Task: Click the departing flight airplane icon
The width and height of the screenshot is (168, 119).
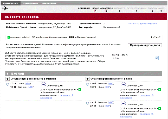Action: click(x=8, y=79)
